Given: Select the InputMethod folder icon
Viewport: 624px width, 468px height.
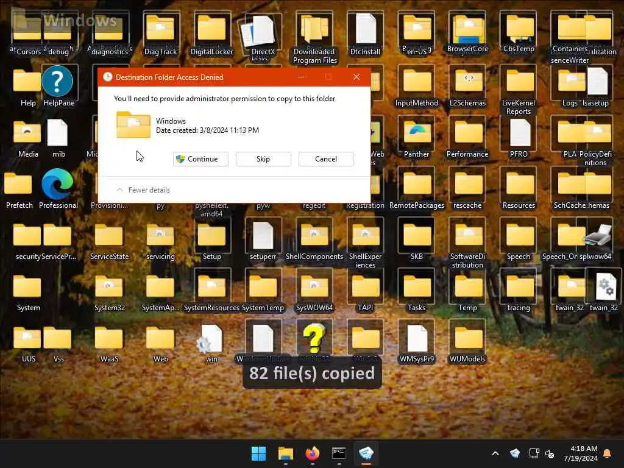Looking at the screenshot, I should (417, 81).
